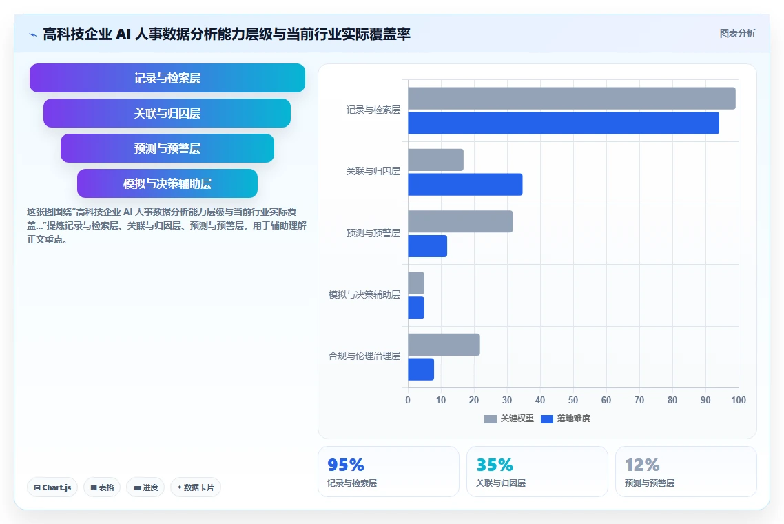Click the Chart.js tag chip
This screenshot has width=784, height=524.
pos(52,487)
